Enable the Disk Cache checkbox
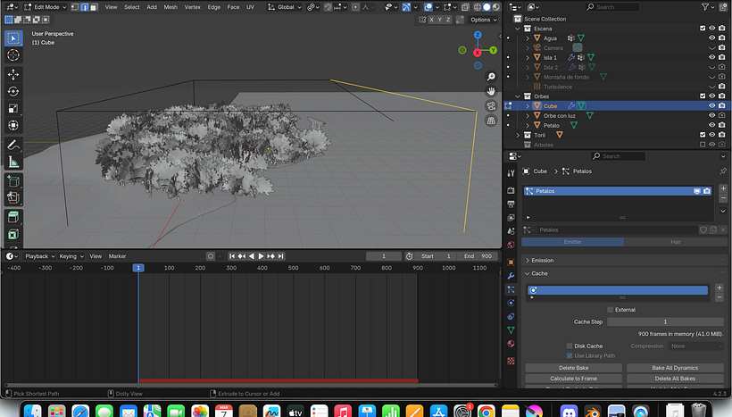This screenshot has height=417, width=732. pos(570,346)
